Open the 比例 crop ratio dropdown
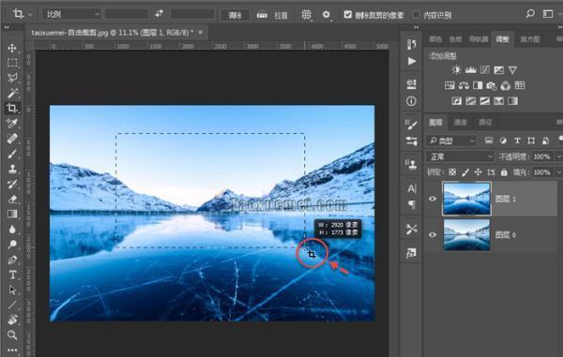 [72, 14]
